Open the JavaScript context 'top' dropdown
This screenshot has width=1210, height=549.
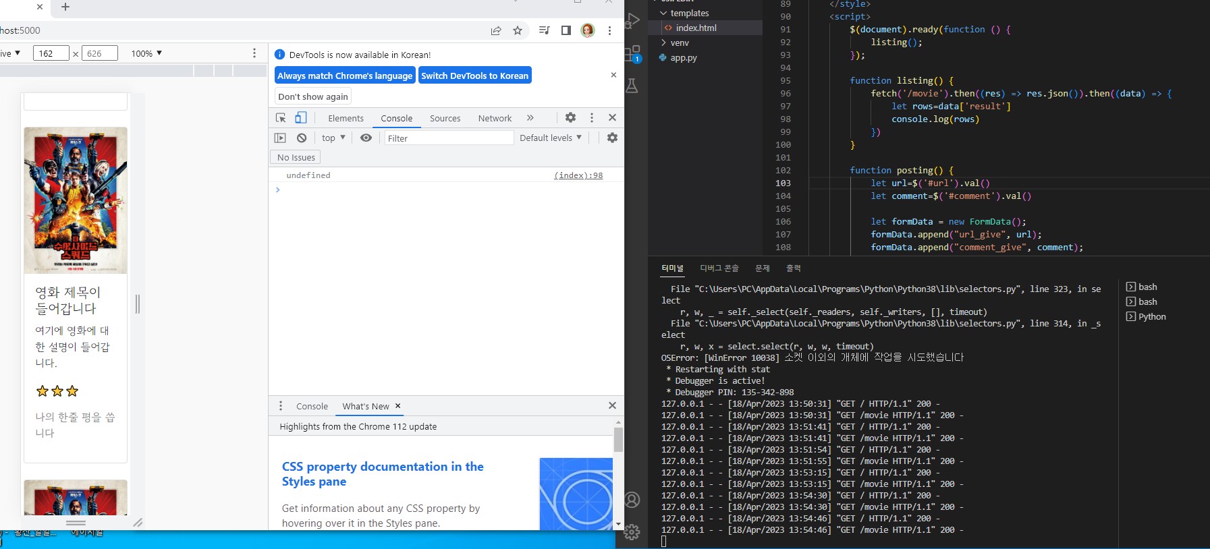coord(333,138)
